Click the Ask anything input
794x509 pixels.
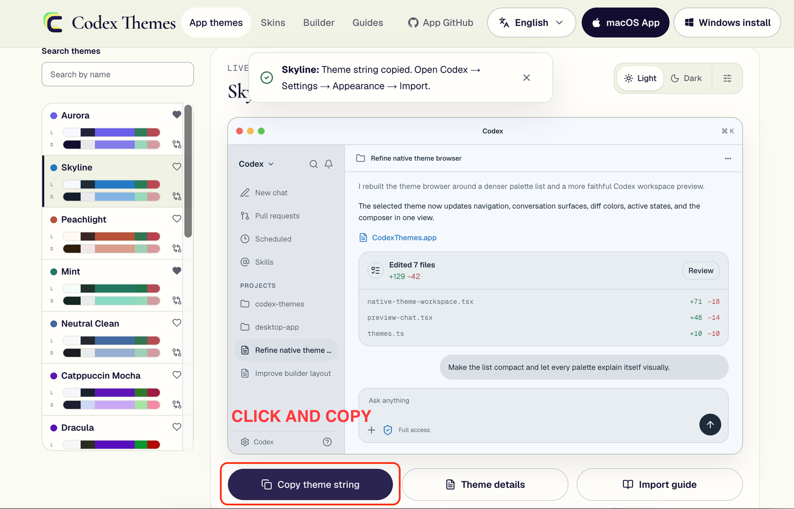coord(543,400)
